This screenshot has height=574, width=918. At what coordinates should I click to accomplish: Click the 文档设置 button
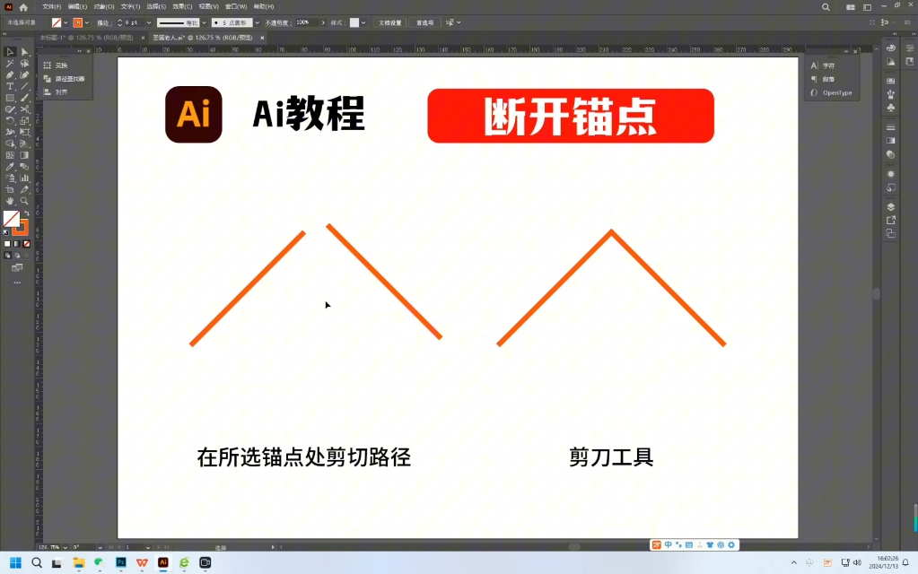pyautogui.click(x=392, y=22)
